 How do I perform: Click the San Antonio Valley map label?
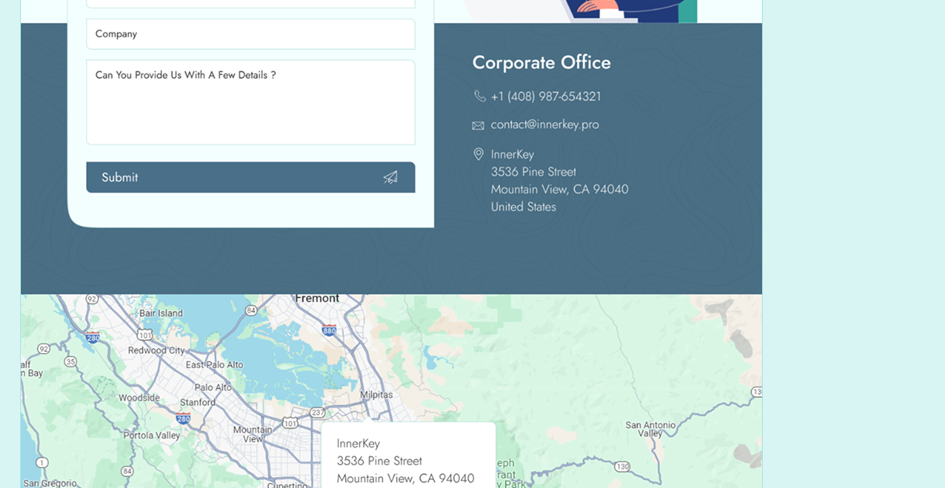(650, 429)
